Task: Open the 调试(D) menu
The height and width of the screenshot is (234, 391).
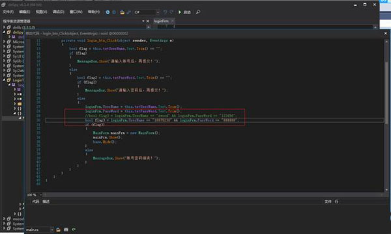Action: (59, 12)
